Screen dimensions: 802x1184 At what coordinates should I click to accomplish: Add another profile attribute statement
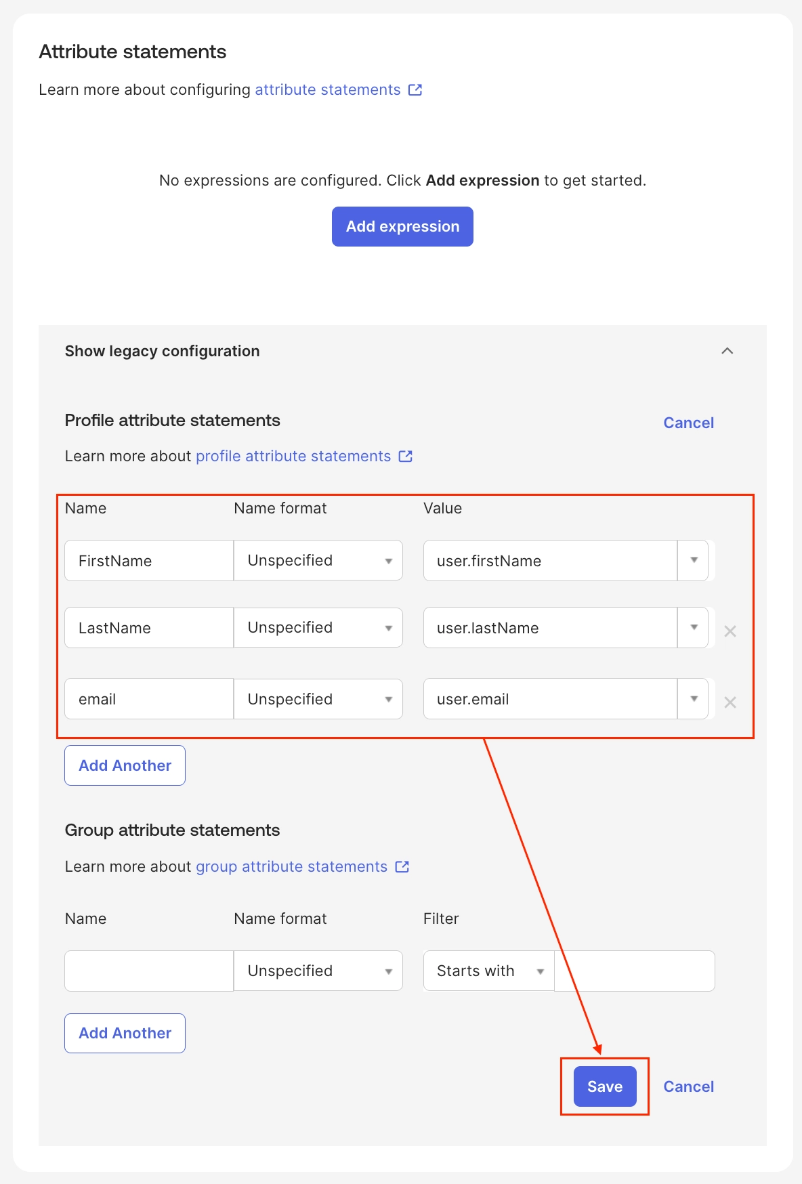[125, 765]
